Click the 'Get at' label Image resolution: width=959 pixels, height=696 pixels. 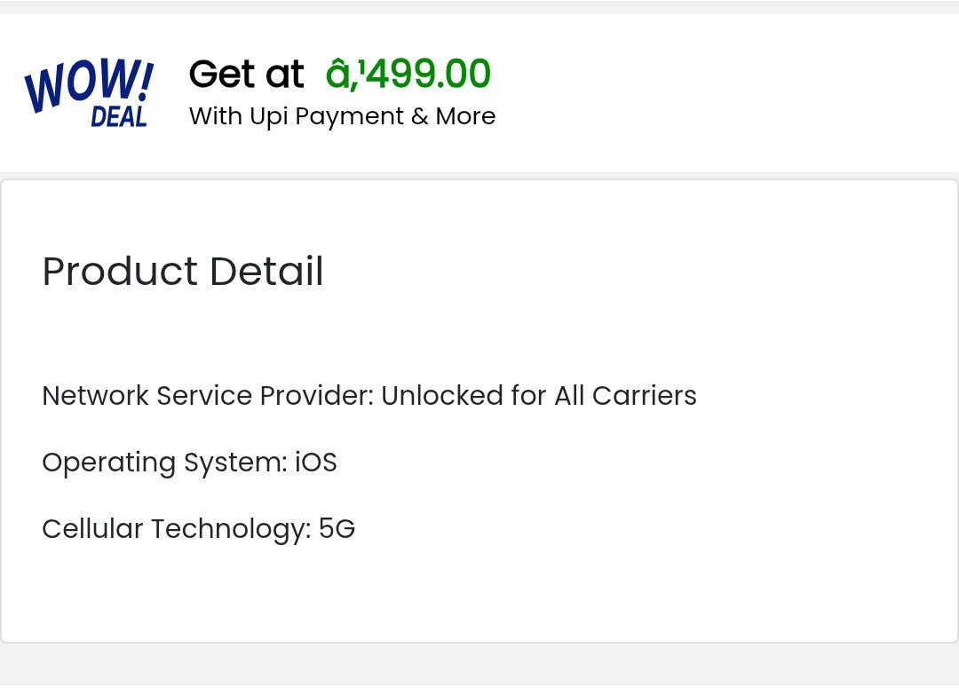(x=246, y=74)
